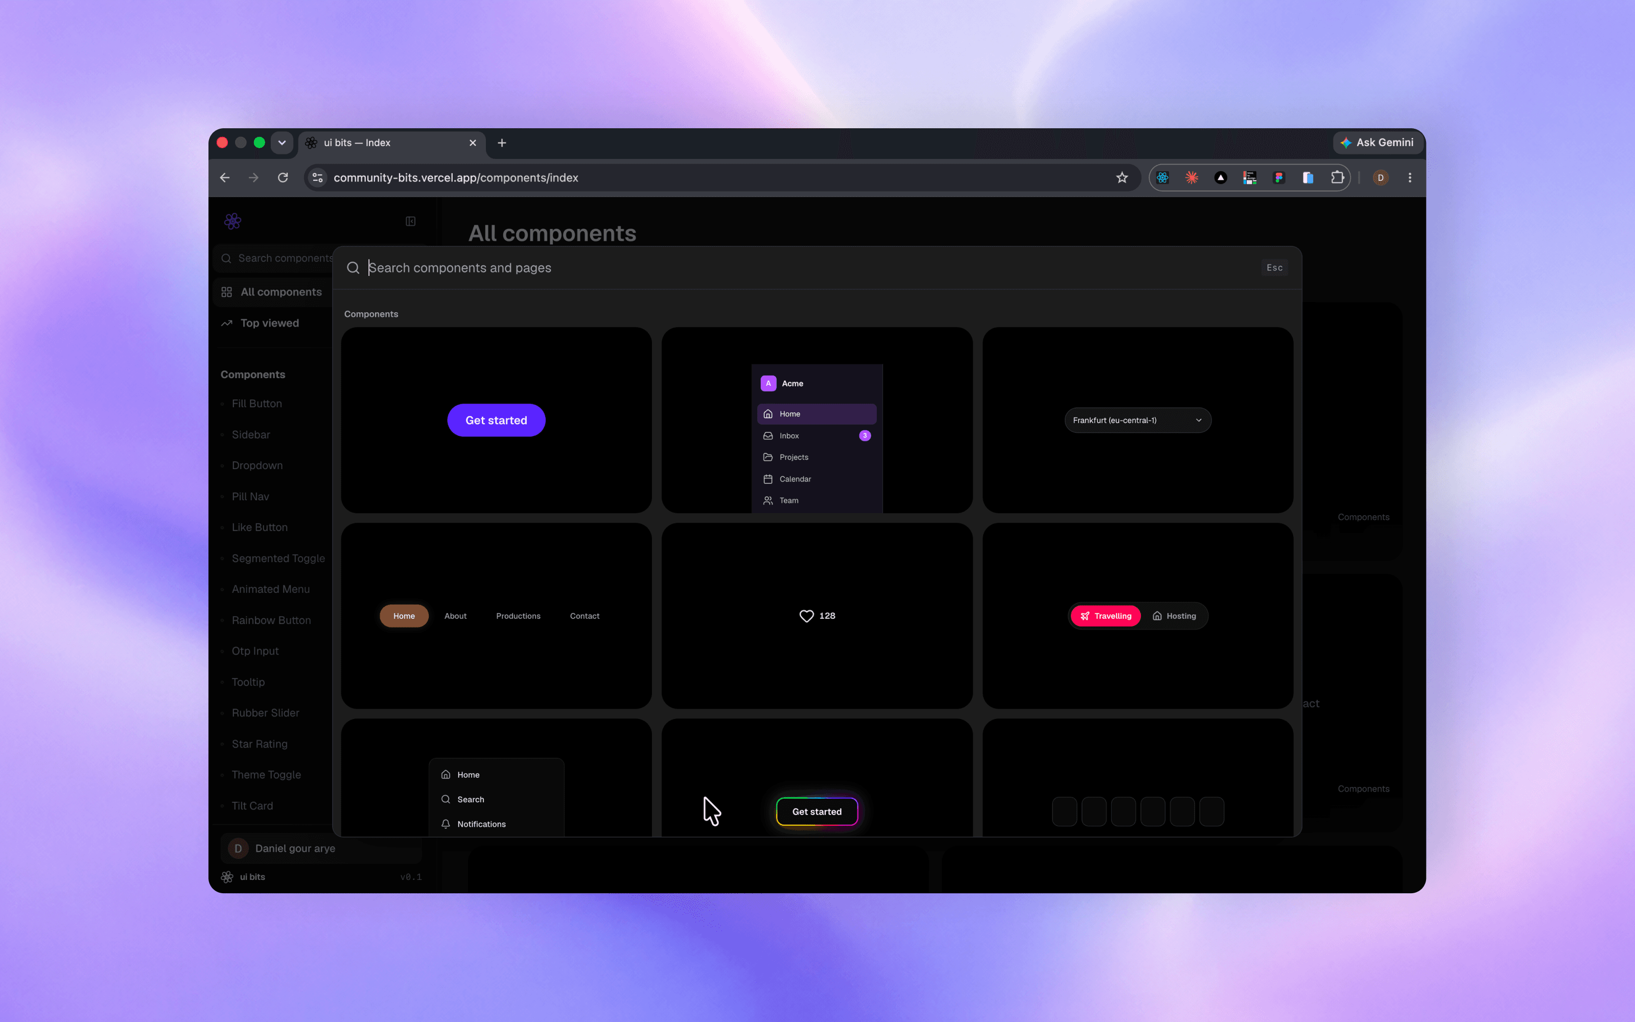Screen dimensions: 1635x1022
Task: Open the Chrome profile avatar D
Action: coord(1380,178)
